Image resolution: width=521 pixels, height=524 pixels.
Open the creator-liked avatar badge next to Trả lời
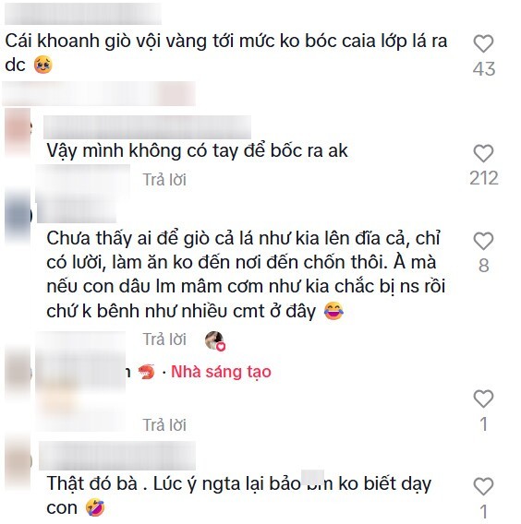pyautogui.click(x=215, y=340)
